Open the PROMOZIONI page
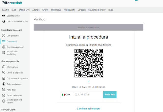This screenshot has width=163, height=112. click(69, 10)
